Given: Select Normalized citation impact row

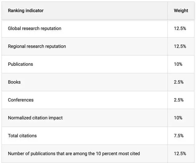Looking at the screenshot, I should pyautogui.click(x=98, y=118).
